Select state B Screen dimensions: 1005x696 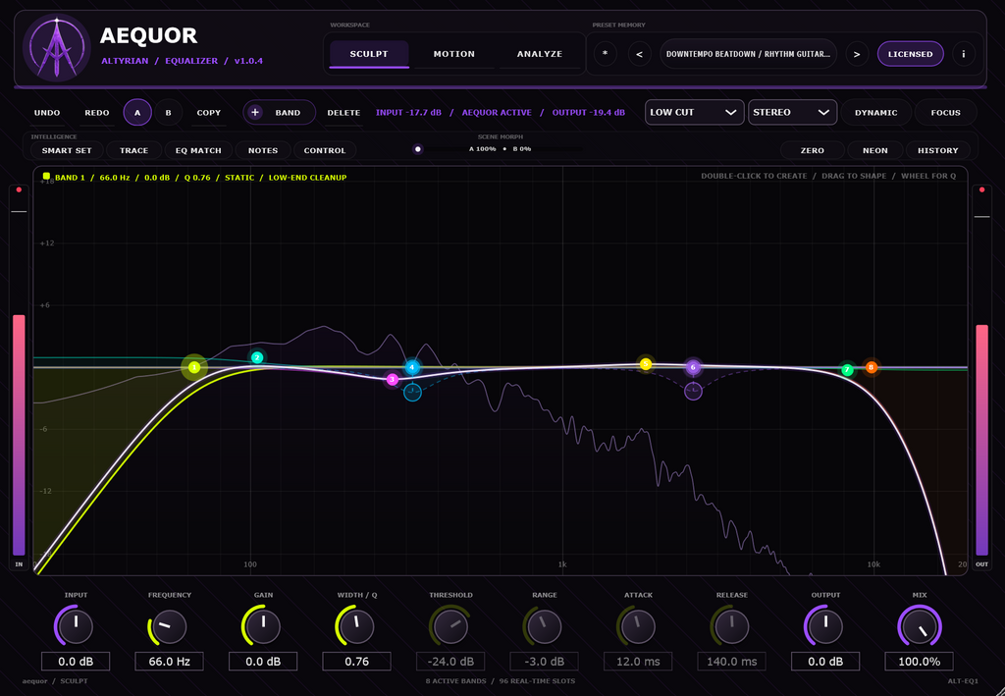coord(168,112)
